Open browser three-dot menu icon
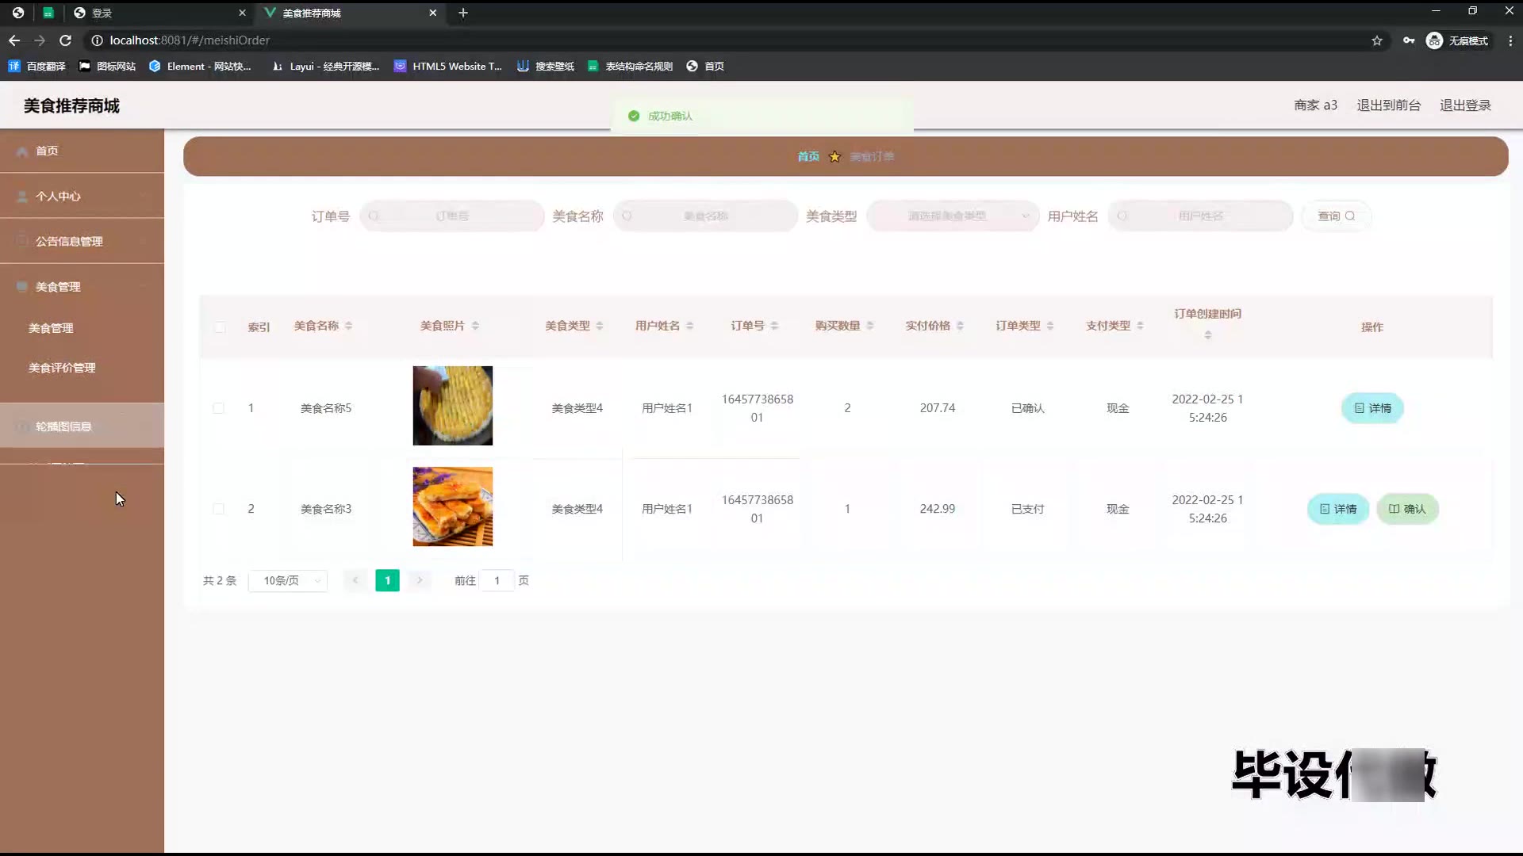1523x856 pixels. point(1510,40)
